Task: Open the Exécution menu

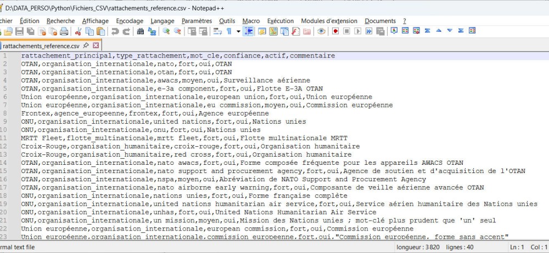Action: click(281, 21)
